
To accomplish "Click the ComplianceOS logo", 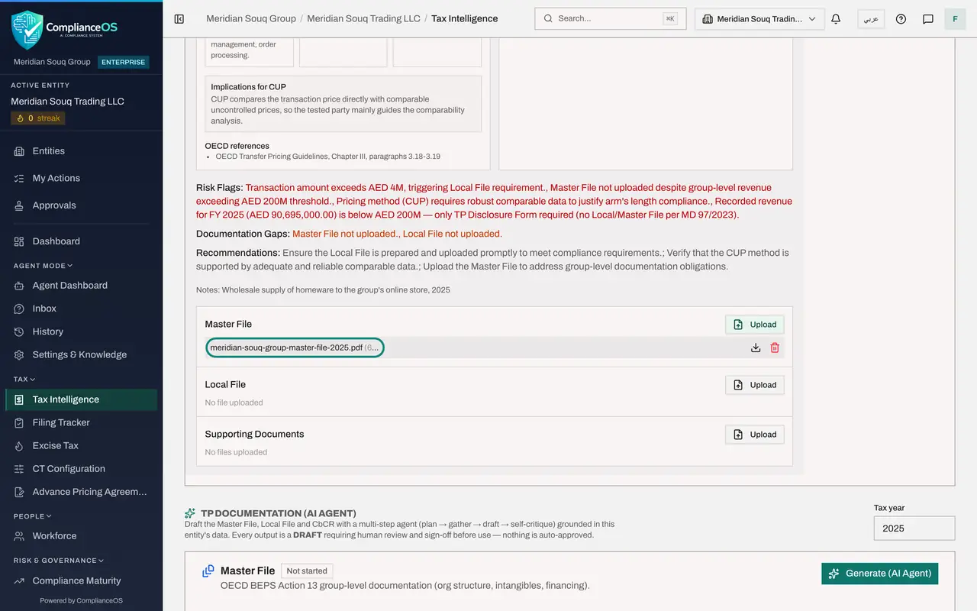I will click(65, 29).
